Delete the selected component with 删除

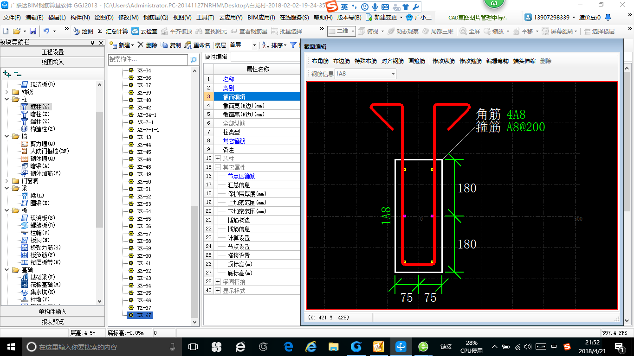tap(148, 45)
